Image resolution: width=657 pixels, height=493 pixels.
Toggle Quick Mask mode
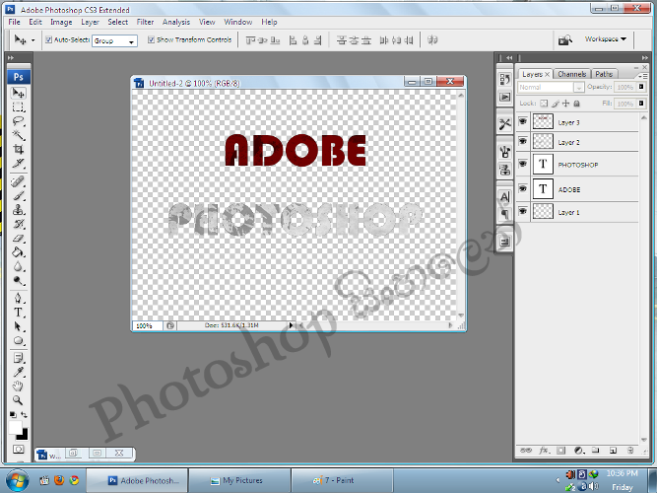coord(19,450)
